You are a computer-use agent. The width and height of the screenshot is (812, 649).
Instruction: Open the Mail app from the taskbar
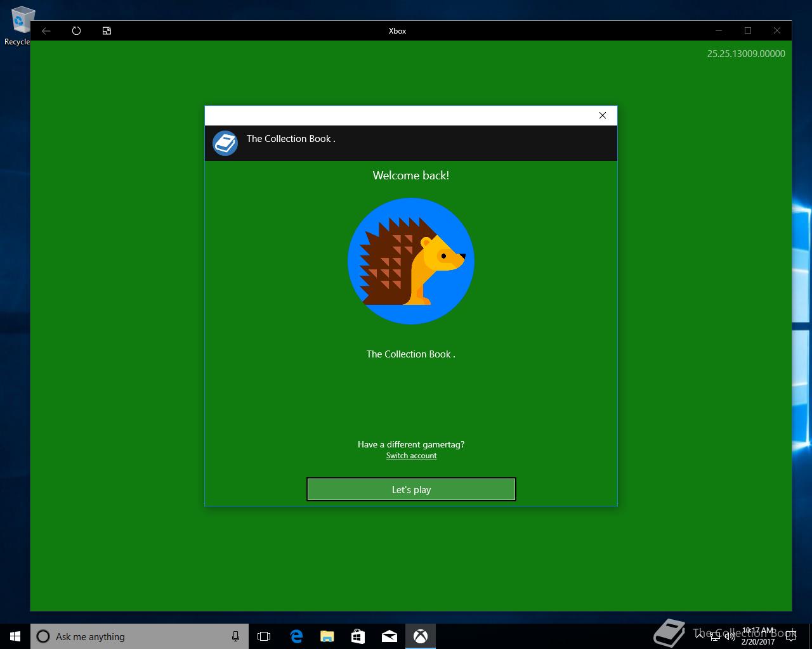tap(389, 636)
